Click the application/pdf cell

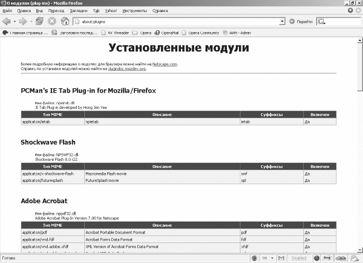click(53, 232)
